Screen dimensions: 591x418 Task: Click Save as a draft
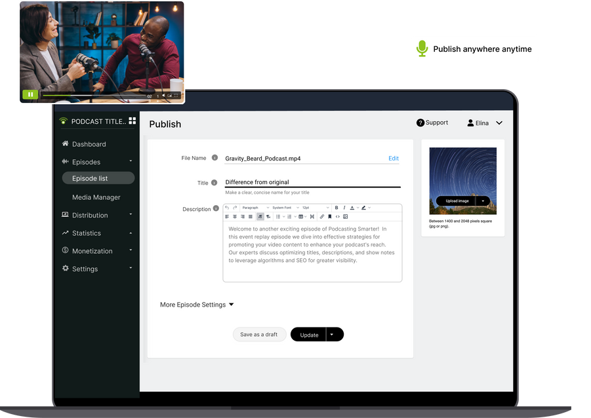pos(259,334)
